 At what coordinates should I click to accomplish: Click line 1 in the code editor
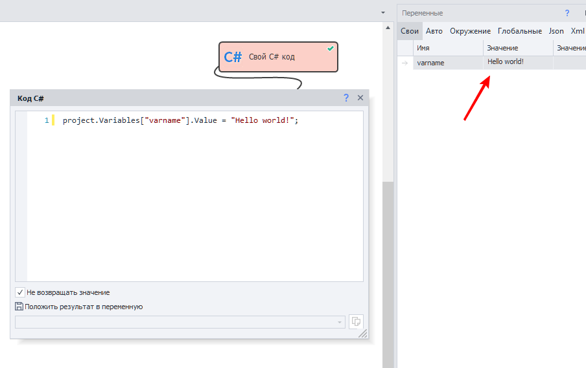click(x=180, y=120)
